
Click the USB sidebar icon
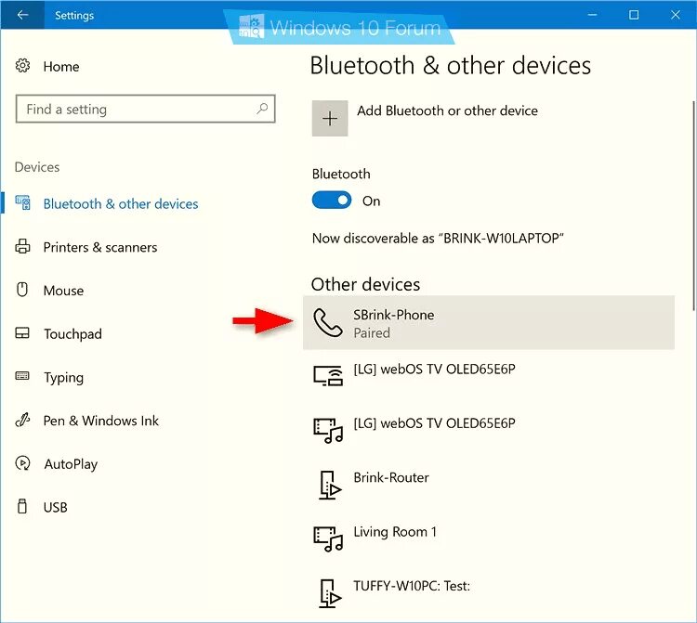click(x=21, y=506)
